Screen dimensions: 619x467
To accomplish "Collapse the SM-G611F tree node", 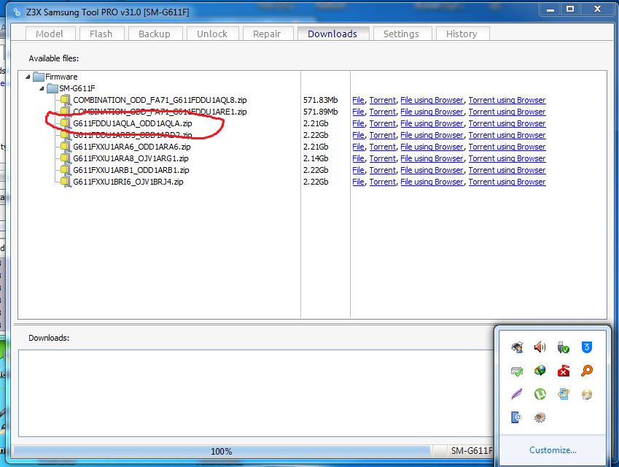I will click(x=42, y=88).
